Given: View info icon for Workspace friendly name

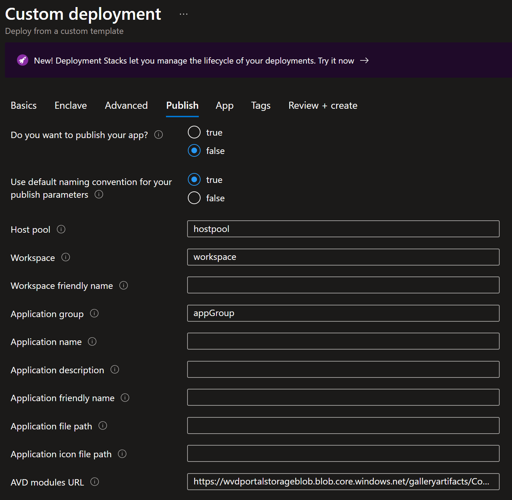Looking at the screenshot, I should pyautogui.click(x=124, y=285).
